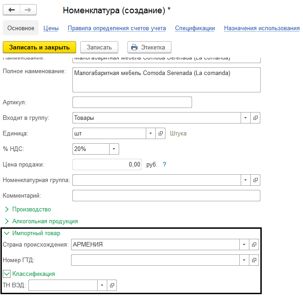Open the Номенклатурная группа item form icon

[x=255, y=180]
